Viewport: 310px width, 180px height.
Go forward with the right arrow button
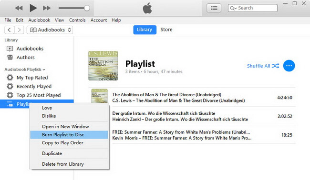[19, 30]
